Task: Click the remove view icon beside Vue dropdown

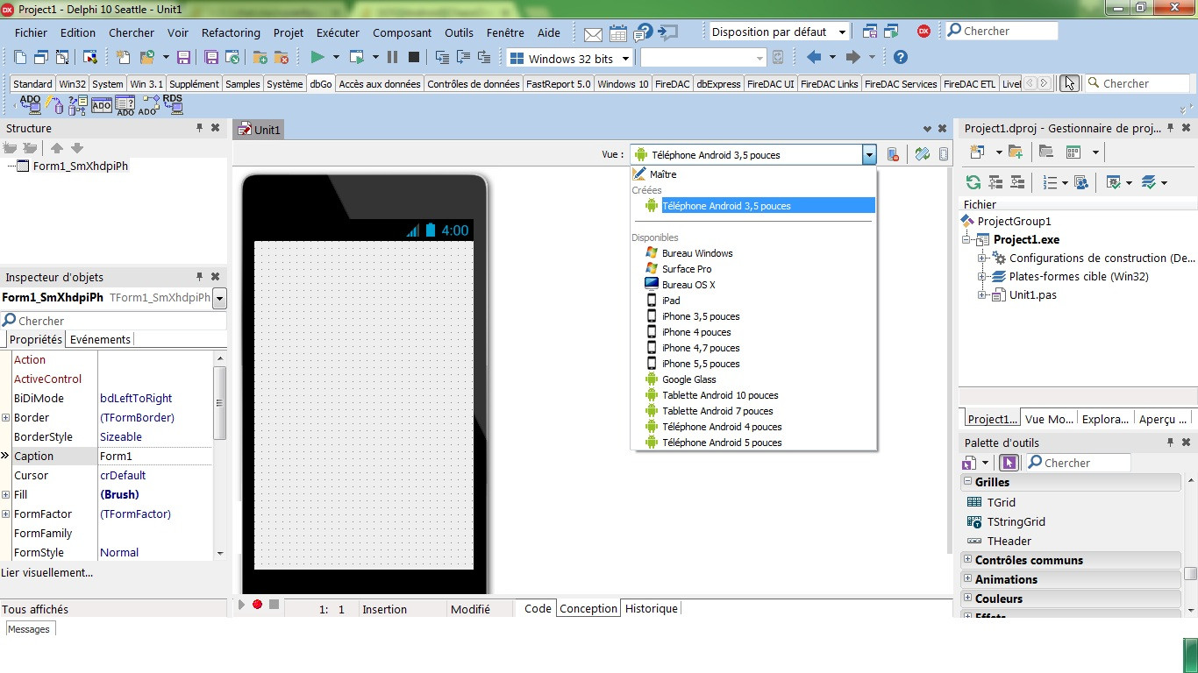Action: [893, 154]
